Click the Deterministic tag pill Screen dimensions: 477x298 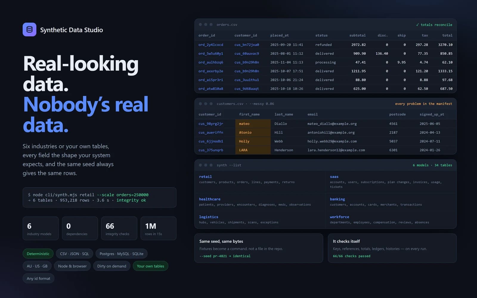pos(38,254)
